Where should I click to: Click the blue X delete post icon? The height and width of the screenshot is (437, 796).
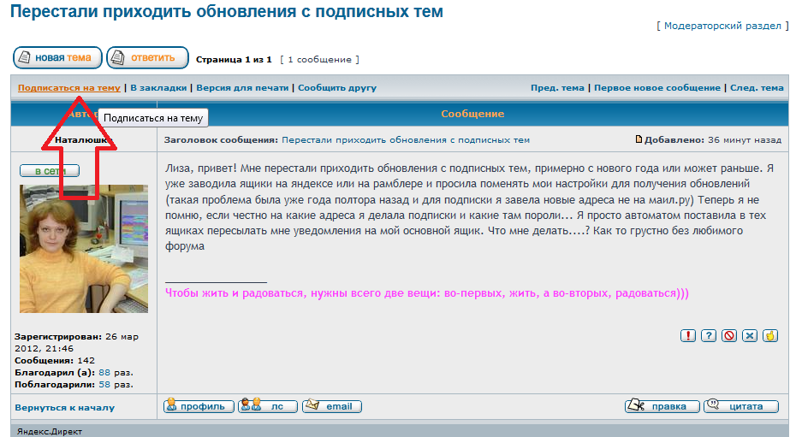coord(750,335)
